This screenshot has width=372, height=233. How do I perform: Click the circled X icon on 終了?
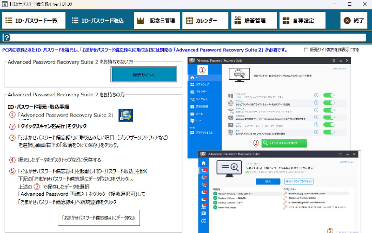click(347, 20)
